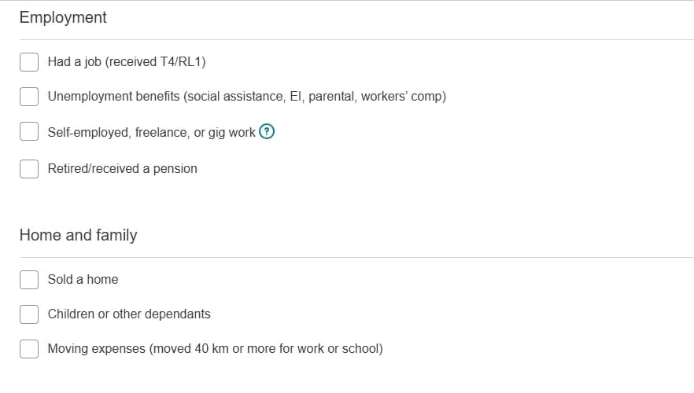Click the Employment section heading
This screenshot has height=393, width=694.
pyautogui.click(x=63, y=17)
